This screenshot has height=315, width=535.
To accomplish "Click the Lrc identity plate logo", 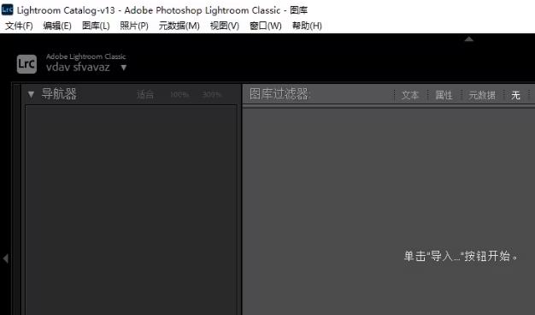I will 26,64.
